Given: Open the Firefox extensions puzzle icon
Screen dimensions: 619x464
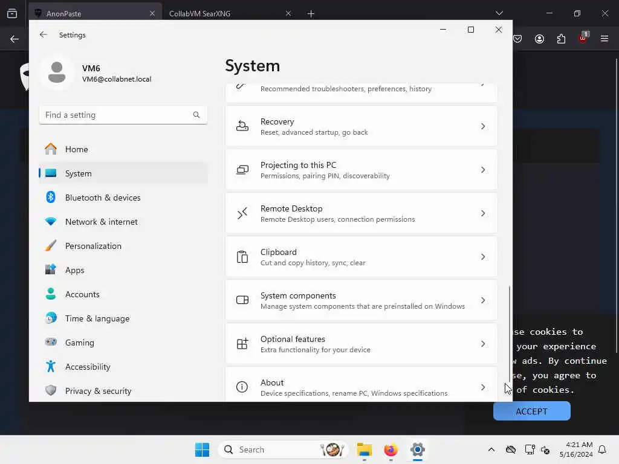Looking at the screenshot, I should 561,39.
